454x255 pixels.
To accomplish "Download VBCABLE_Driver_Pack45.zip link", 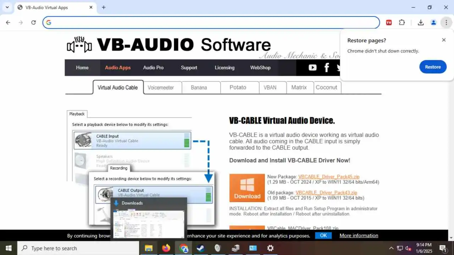I will tap(329, 177).
